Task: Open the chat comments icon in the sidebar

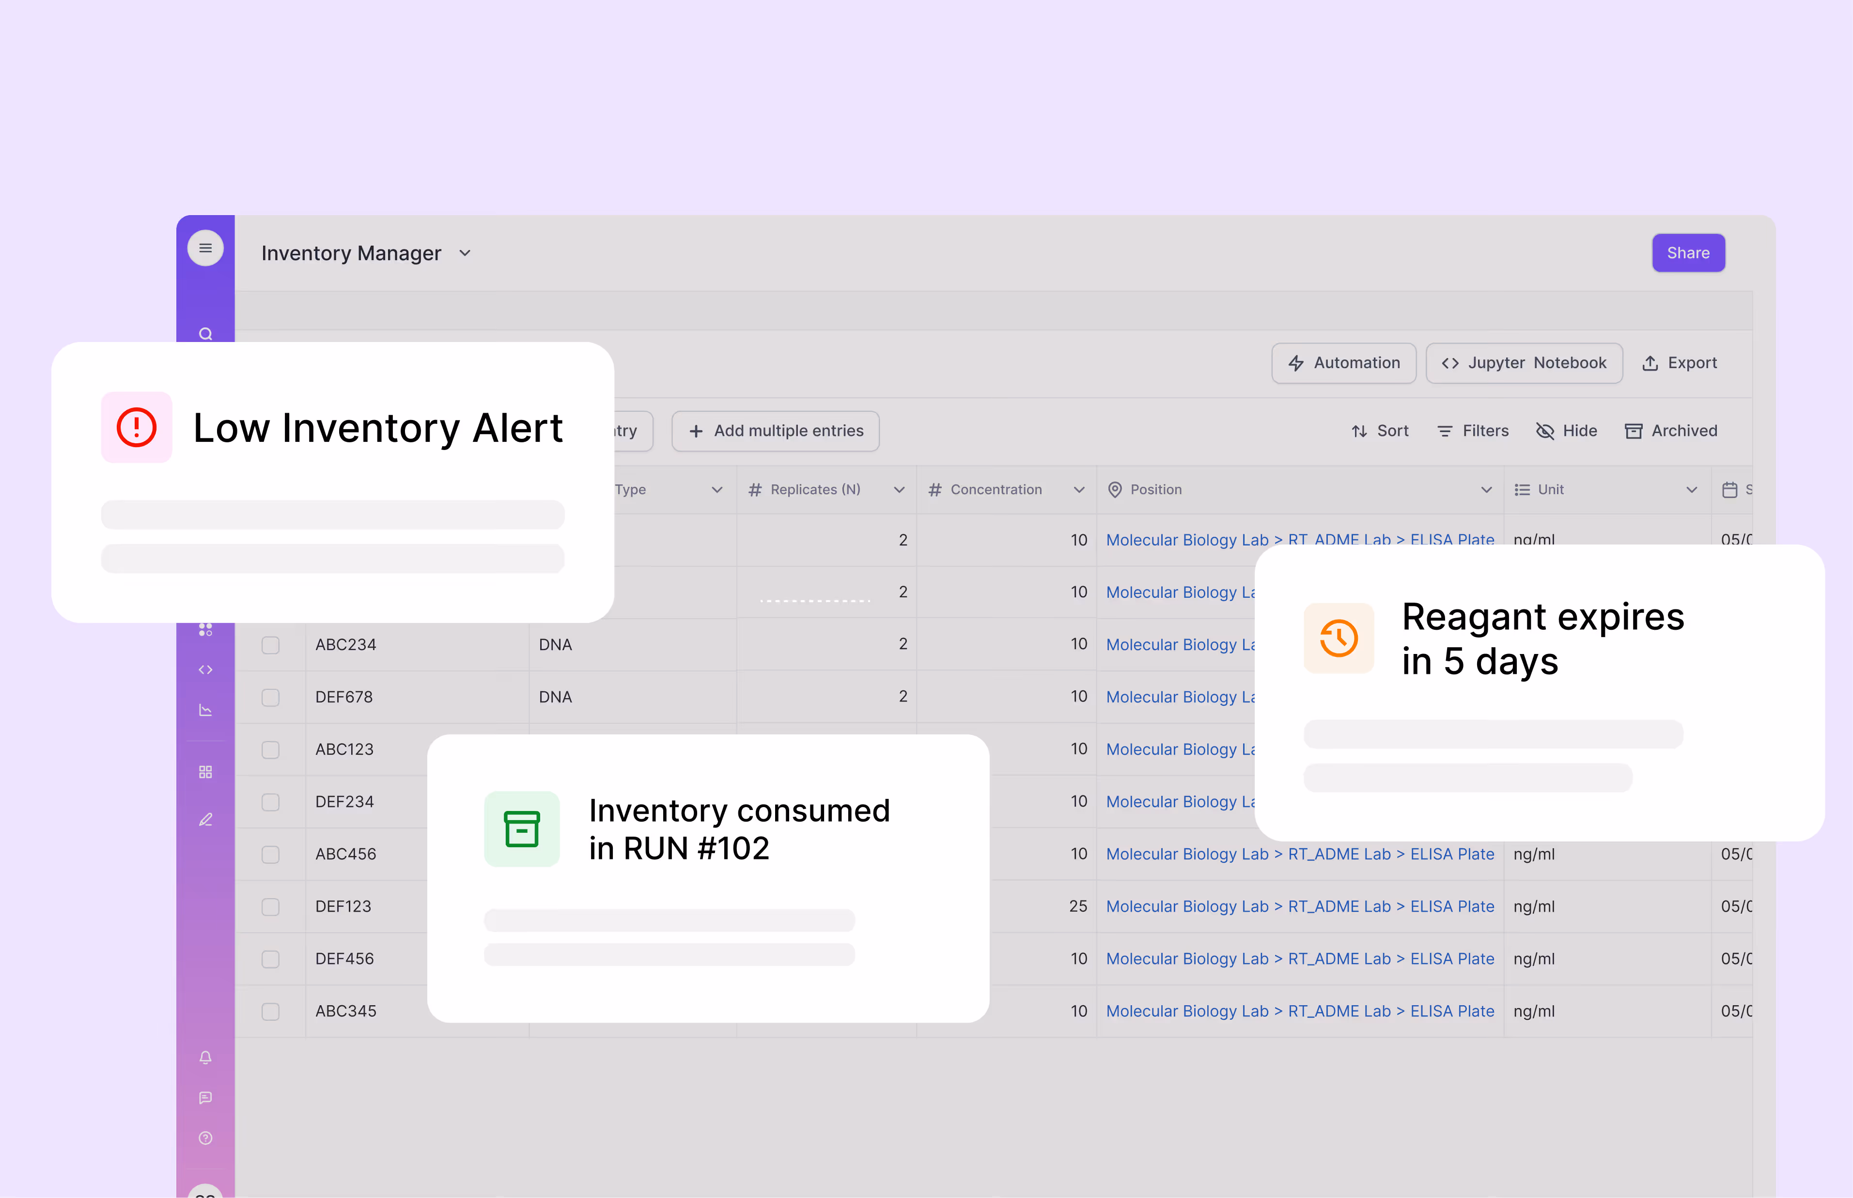Action: point(205,1098)
